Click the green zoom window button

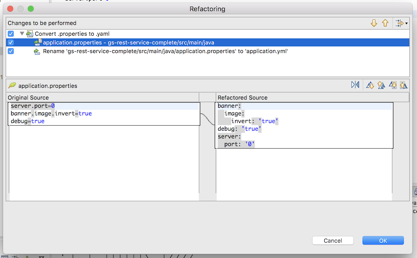coord(31,9)
